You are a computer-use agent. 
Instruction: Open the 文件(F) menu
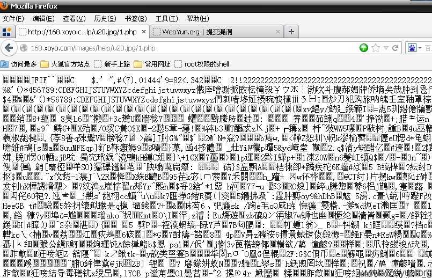pos(13,19)
